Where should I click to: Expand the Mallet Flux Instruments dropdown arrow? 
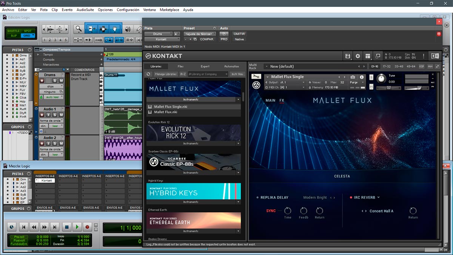[x=238, y=99]
